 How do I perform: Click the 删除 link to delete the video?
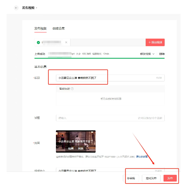point(162,54)
